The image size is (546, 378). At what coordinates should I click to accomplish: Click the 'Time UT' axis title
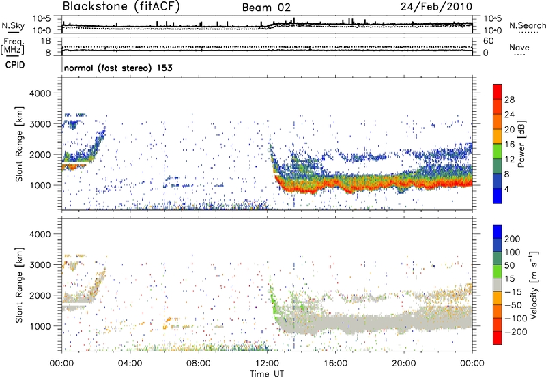(267, 374)
